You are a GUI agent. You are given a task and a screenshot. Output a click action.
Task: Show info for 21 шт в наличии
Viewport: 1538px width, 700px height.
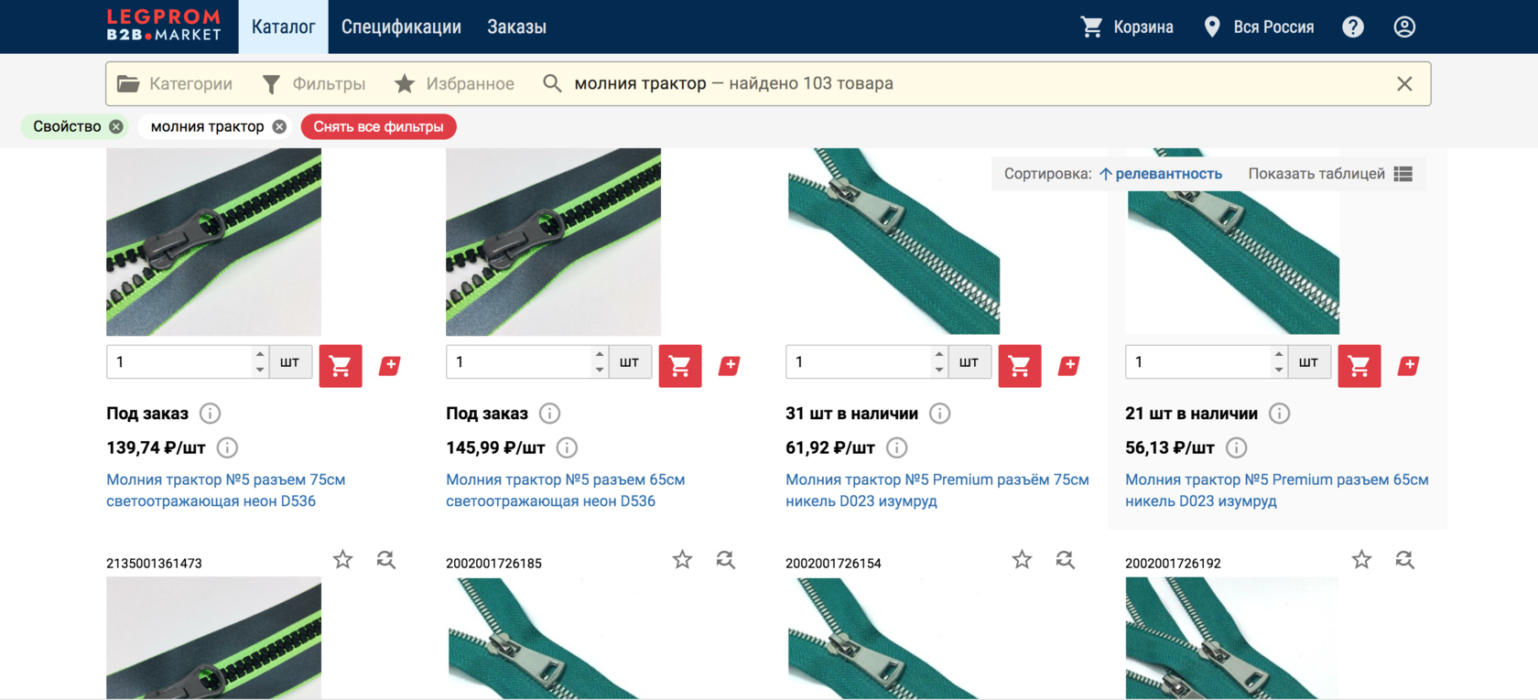1280,414
